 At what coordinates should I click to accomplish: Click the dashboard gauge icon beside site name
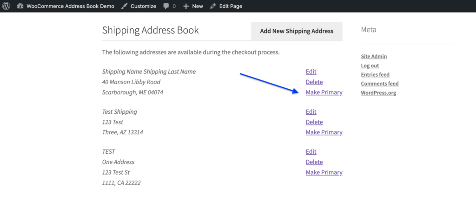[x=20, y=6]
